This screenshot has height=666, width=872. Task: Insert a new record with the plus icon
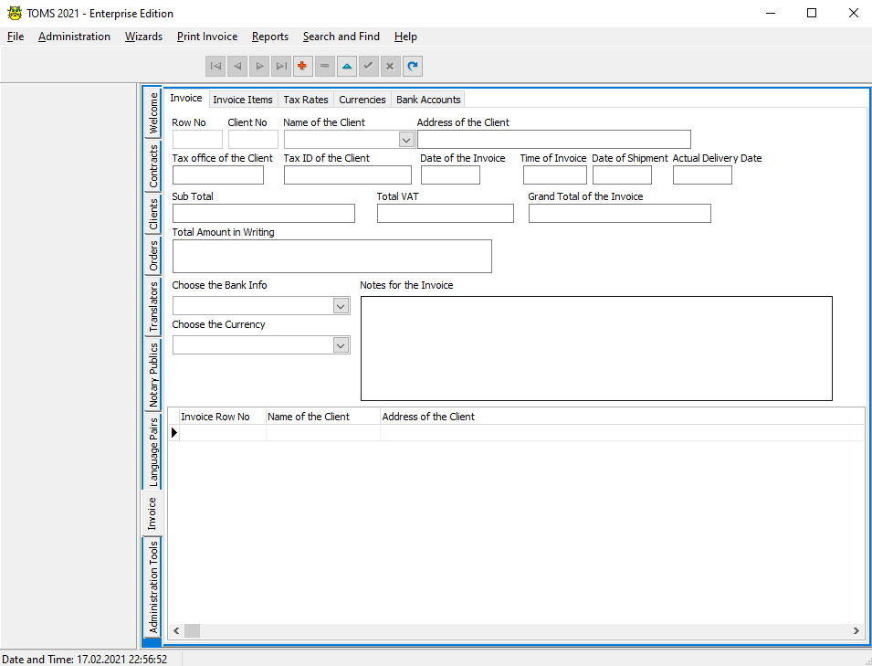point(302,66)
